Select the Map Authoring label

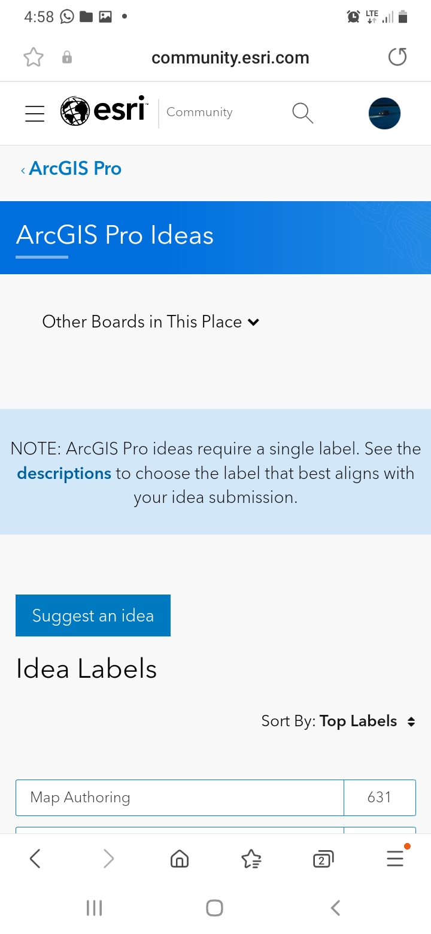pos(179,797)
